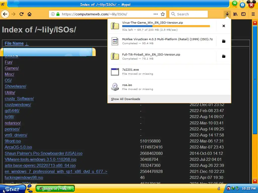Viewport: 258px width, 193px height.
Task: Bookmark this page with the star
Action: point(163,14)
